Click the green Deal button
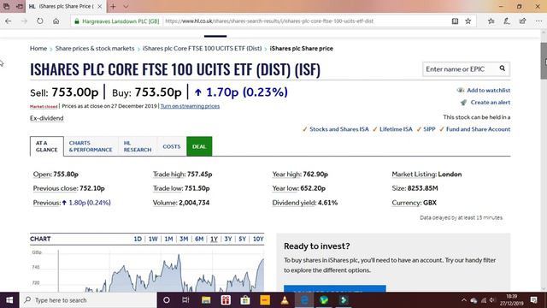547x308 pixels. pyautogui.click(x=199, y=146)
